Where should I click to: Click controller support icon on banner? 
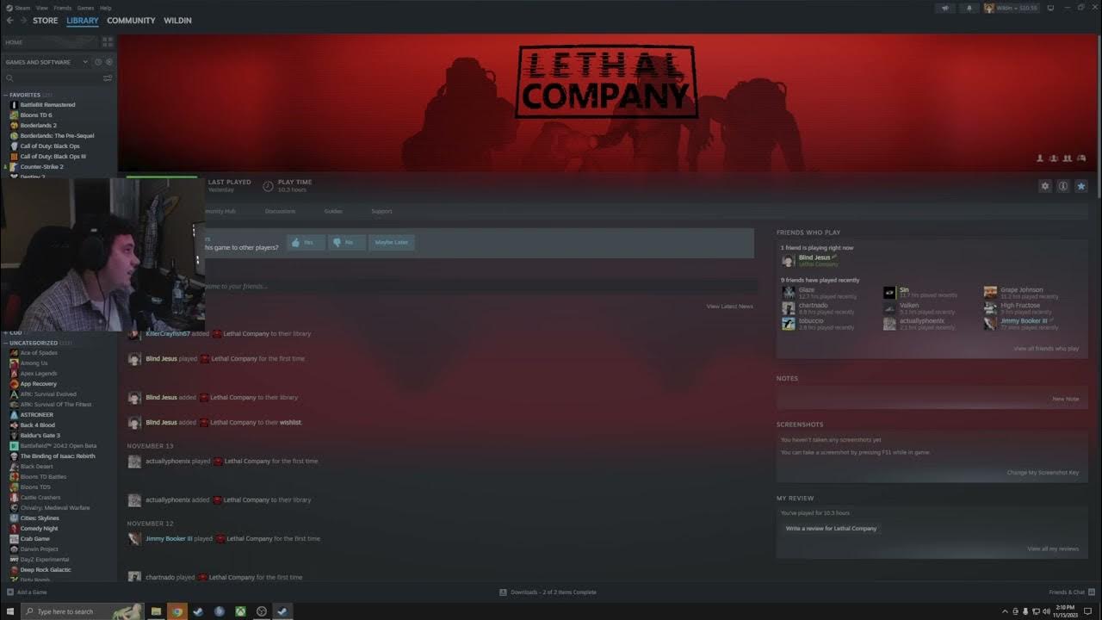(1081, 158)
